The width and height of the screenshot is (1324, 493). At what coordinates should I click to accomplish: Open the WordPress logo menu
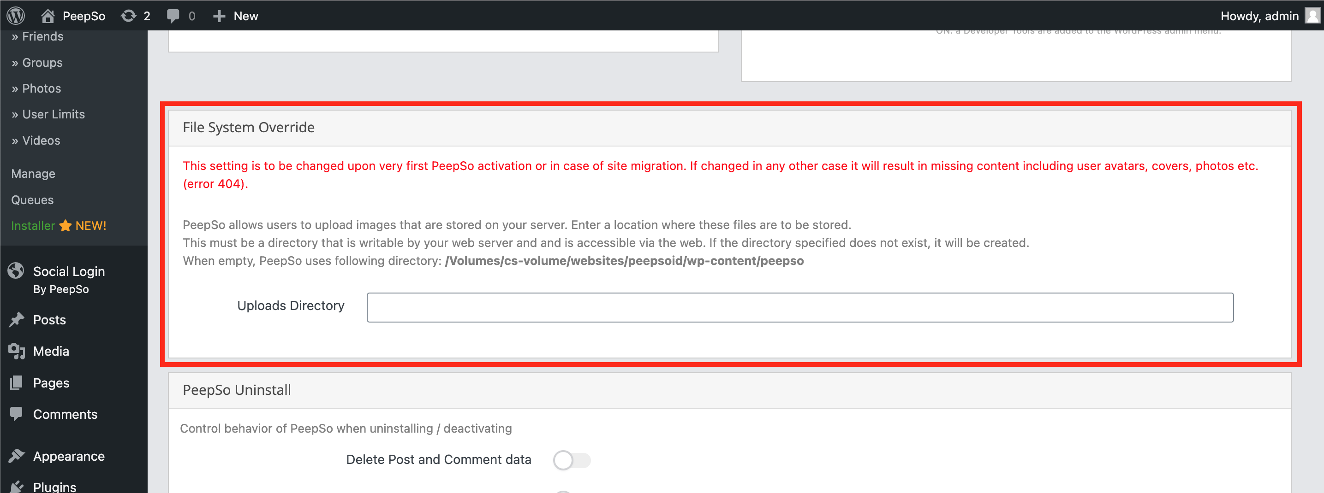tap(16, 15)
